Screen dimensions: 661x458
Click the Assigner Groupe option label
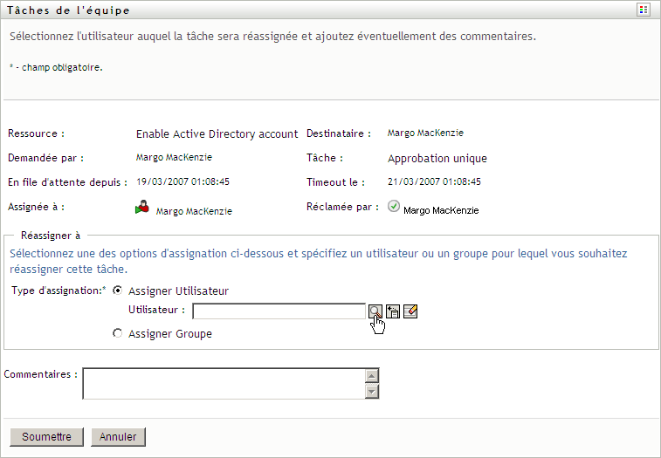(x=169, y=333)
